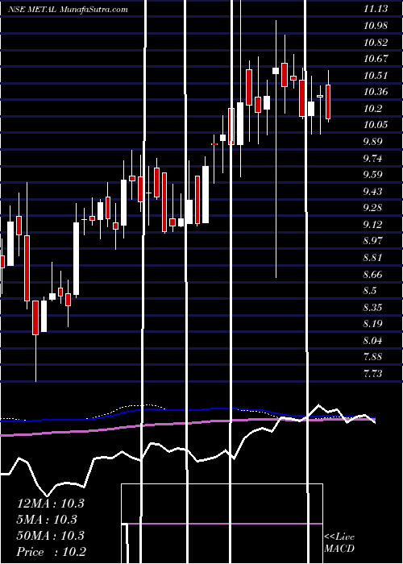This screenshot has width=403, height=564.
Task: Click the 9.89 price axis label
Action: (x=373, y=141)
